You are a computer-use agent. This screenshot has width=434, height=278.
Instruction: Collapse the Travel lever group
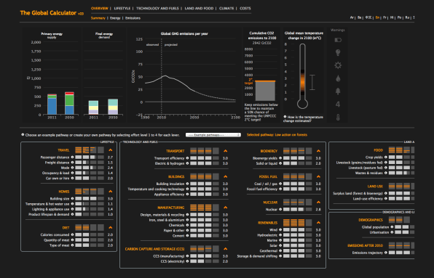(111, 150)
